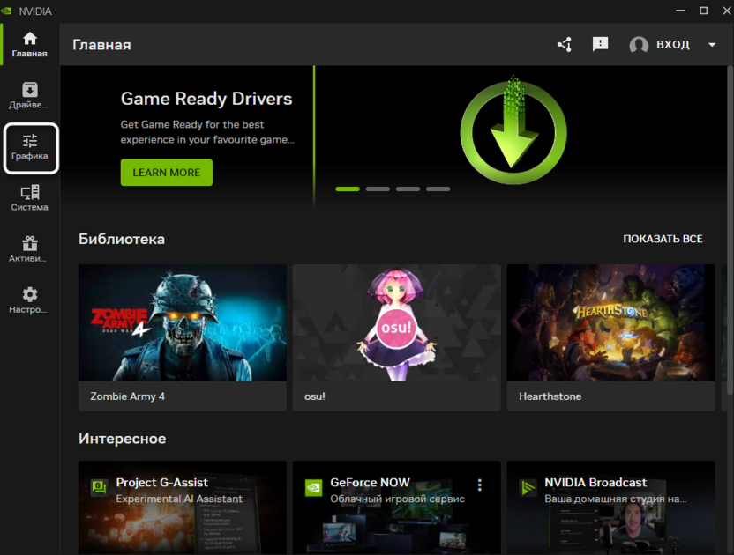
Task: Click ПОКАЗАТЬ ВСЕ in library
Action: click(663, 239)
